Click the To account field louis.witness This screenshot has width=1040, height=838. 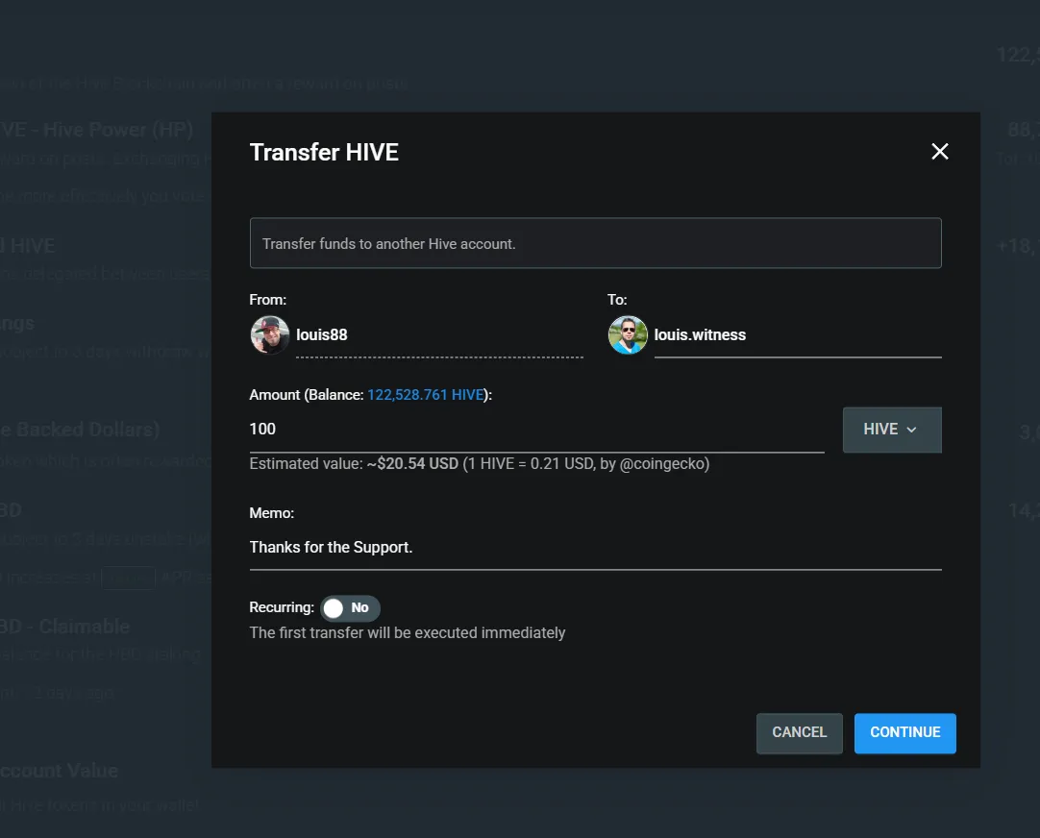[797, 335]
